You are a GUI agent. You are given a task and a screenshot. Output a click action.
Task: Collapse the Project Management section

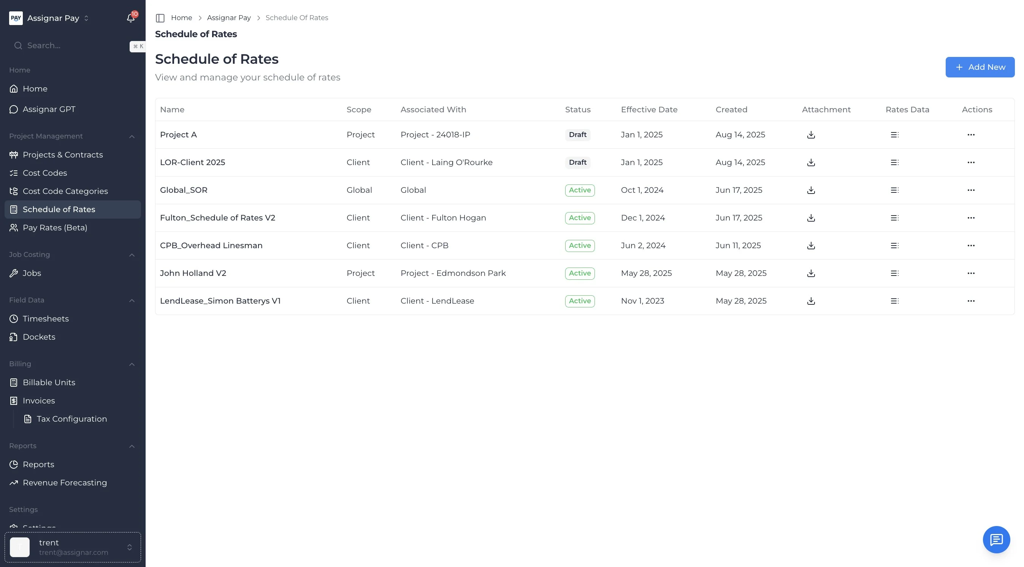click(132, 137)
